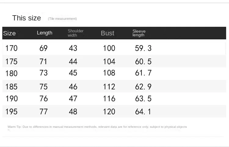Click the size 175 row label
Image resolution: width=229 pixels, height=147 pixels.
[11, 62]
